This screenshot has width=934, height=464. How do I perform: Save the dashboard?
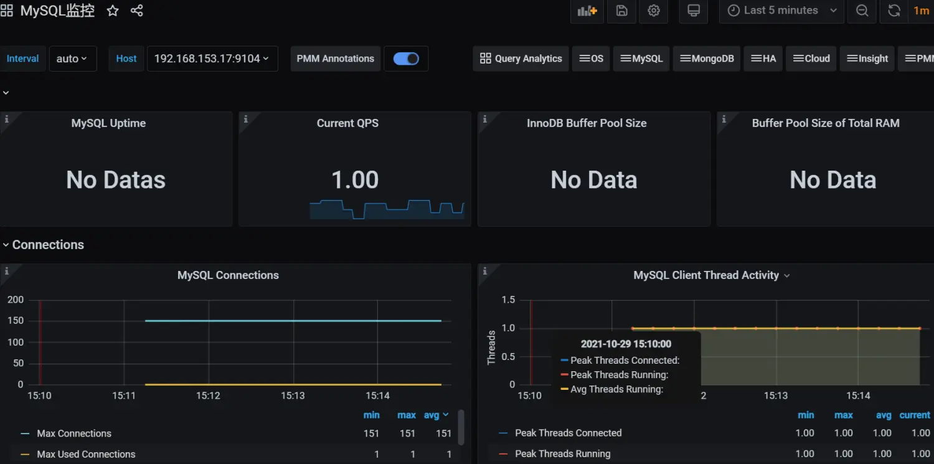click(621, 11)
